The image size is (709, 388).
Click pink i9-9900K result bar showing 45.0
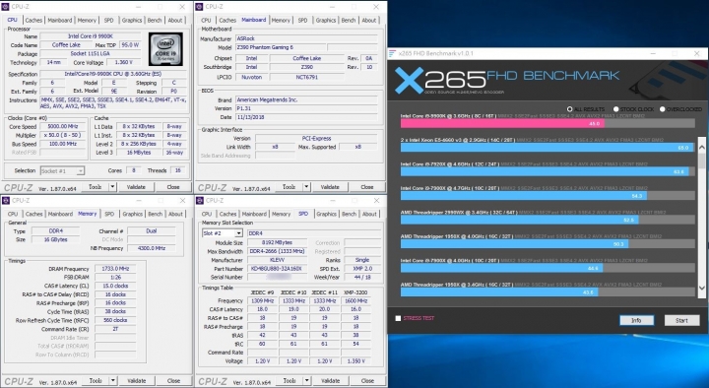point(502,123)
